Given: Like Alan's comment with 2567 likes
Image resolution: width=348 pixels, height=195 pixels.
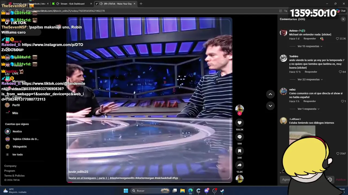Looking at the screenshot, I should click(338, 154).
